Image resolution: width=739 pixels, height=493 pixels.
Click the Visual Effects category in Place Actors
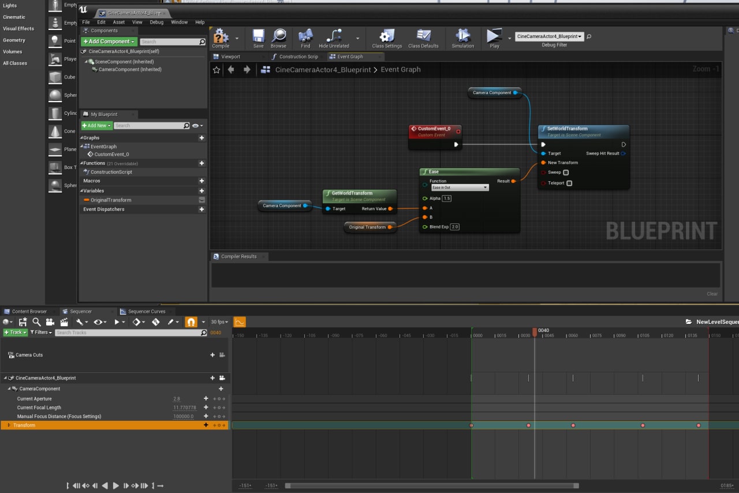tap(18, 28)
